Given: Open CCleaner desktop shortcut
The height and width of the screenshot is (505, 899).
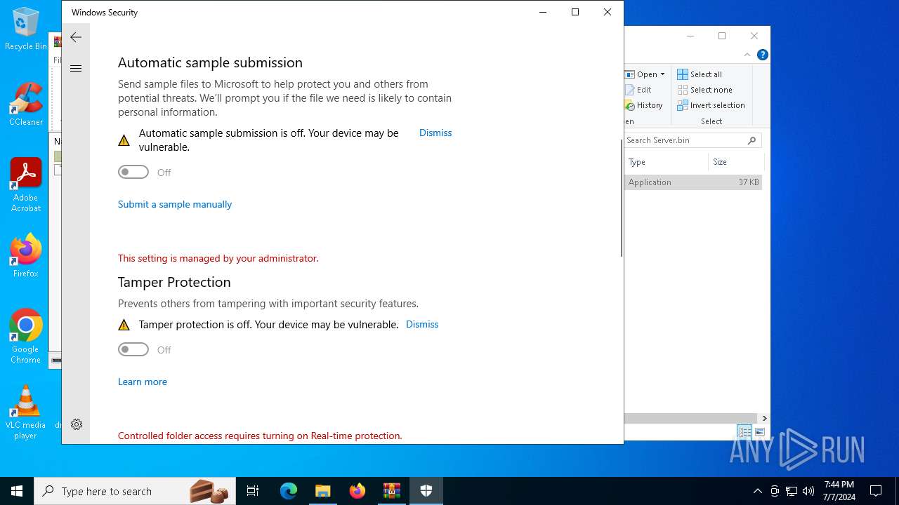Looking at the screenshot, I should 26,105.
